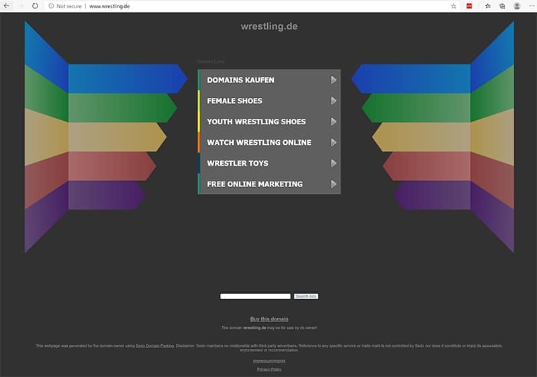Open the Free Online Marketing link

[x=254, y=184]
